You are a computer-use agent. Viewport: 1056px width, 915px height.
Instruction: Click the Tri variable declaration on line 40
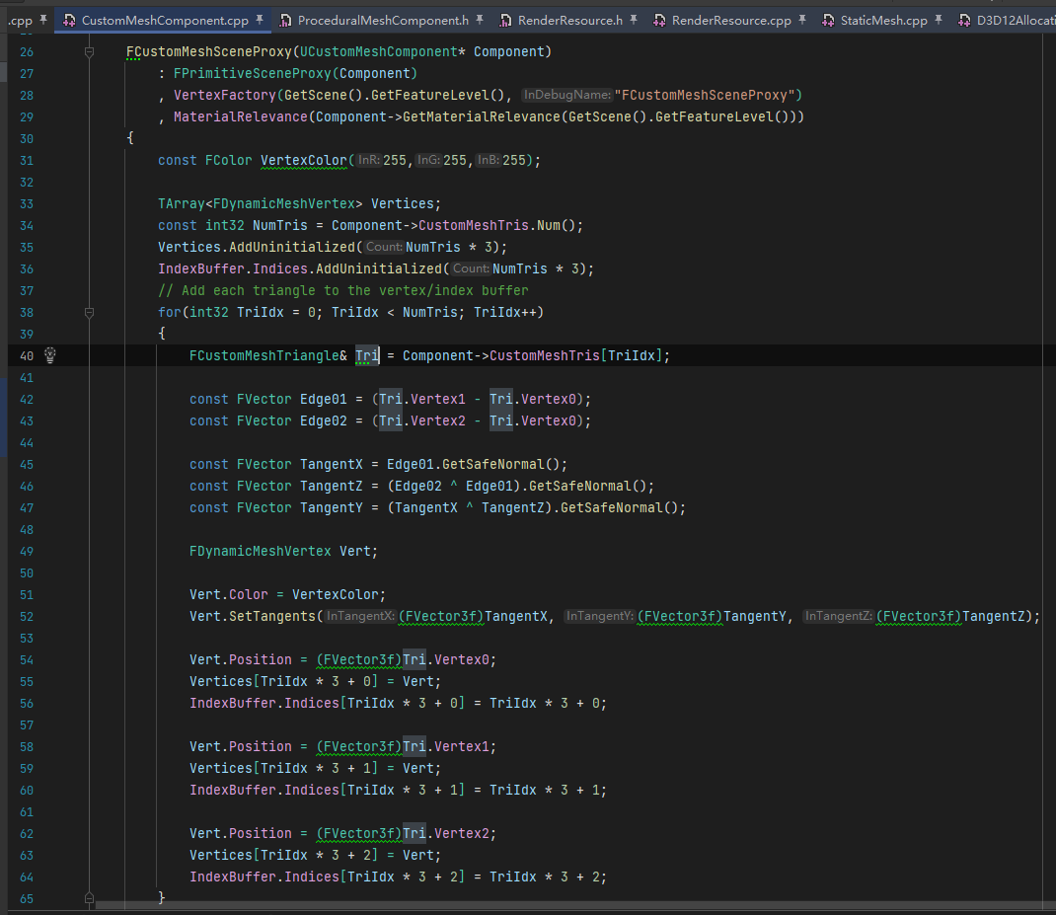point(367,355)
